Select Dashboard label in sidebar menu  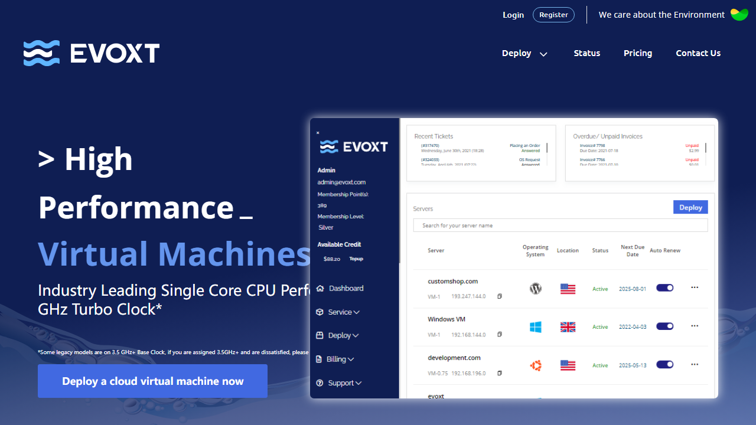coord(346,289)
